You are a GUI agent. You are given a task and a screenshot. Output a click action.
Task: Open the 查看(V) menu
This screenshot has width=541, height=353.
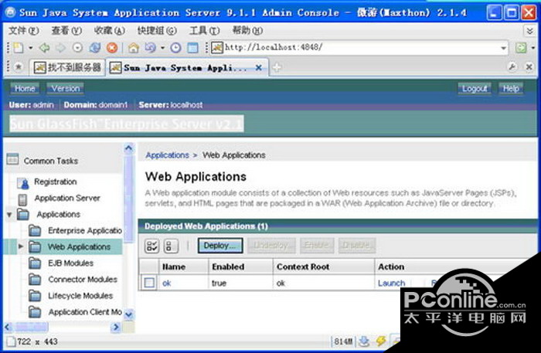(x=66, y=31)
